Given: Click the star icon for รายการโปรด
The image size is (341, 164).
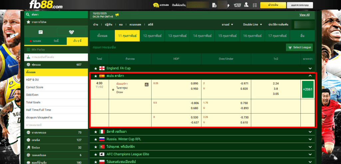Looking at the screenshot, I should coord(28,22).
